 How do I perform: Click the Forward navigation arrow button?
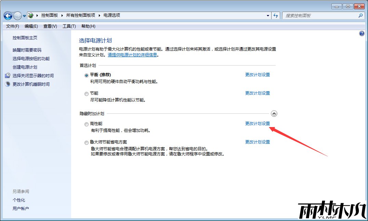click(17, 15)
